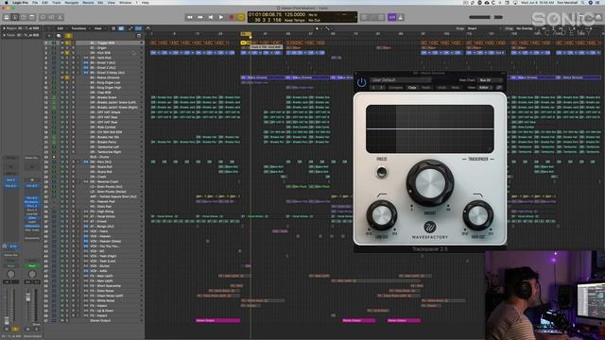This screenshot has width=605, height=340.
Task: Toggle the Inspector icon in the control bar
Action: tap(15, 17)
